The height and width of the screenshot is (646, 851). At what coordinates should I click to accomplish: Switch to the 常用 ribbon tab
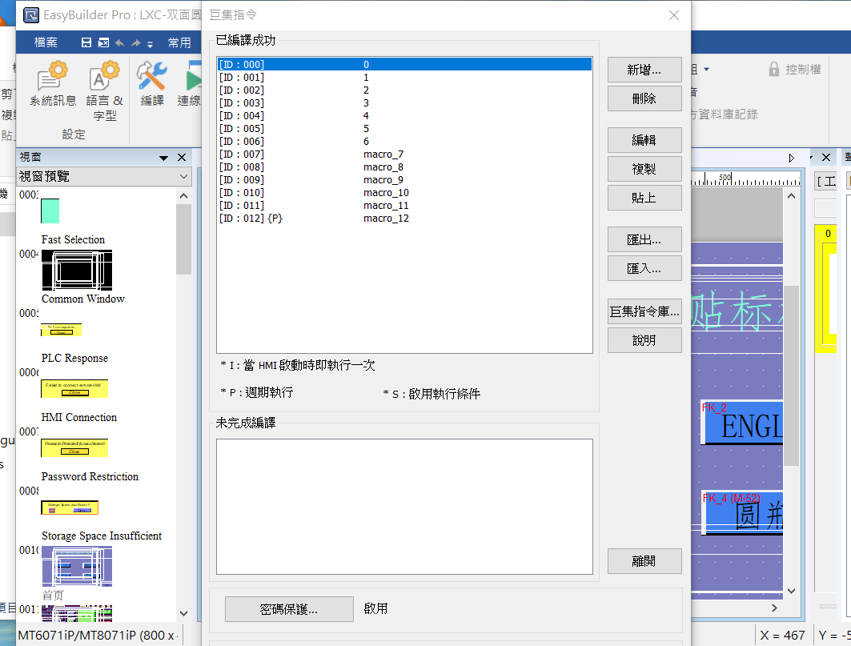(179, 42)
